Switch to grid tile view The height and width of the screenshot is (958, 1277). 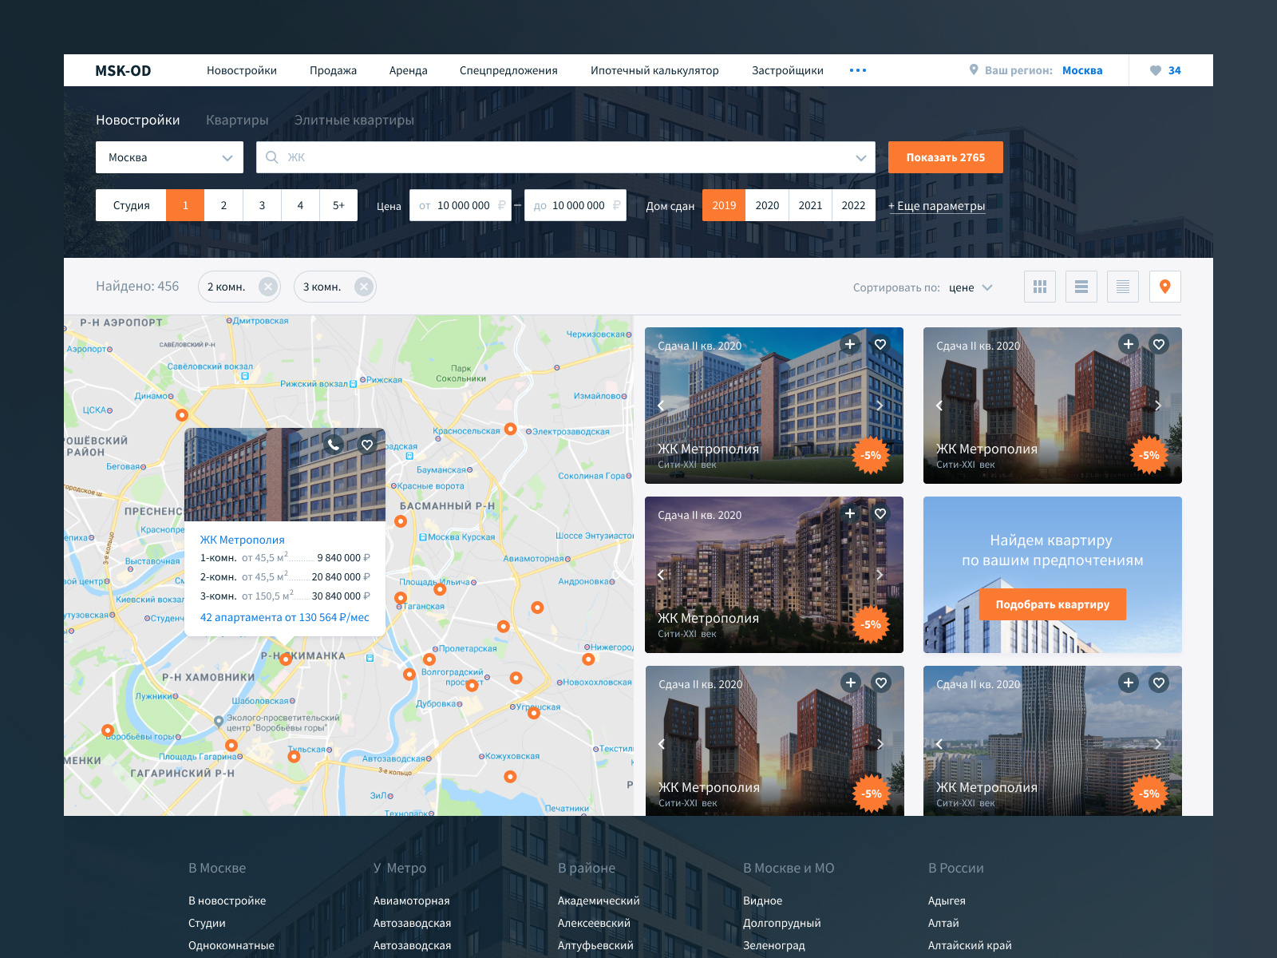click(x=1040, y=287)
